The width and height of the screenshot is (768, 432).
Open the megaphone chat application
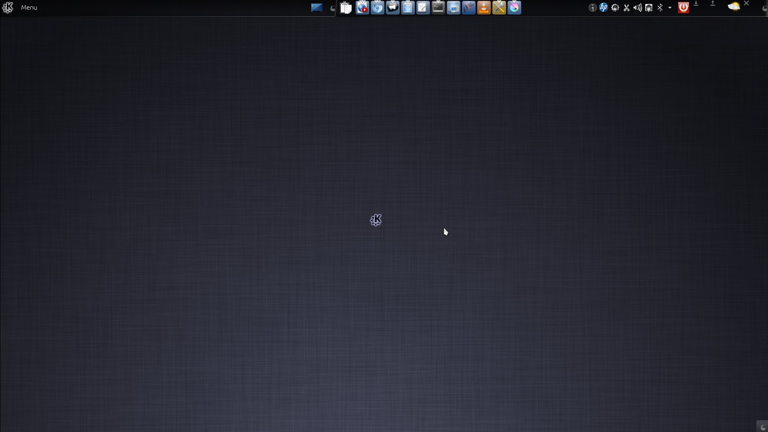pyautogui.click(x=393, y=8)
